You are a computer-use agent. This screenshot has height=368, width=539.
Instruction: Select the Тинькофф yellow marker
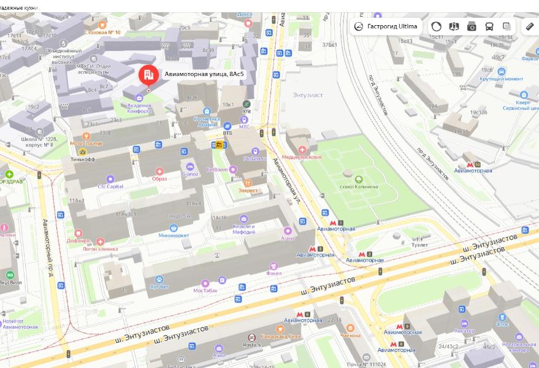pos(83,152)
